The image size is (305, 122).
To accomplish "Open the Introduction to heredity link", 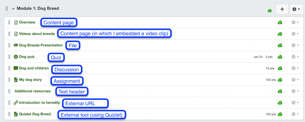I will point(39,103).
